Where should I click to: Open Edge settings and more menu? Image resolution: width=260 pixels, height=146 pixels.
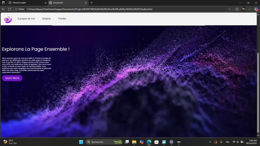(x=250, y=9)
